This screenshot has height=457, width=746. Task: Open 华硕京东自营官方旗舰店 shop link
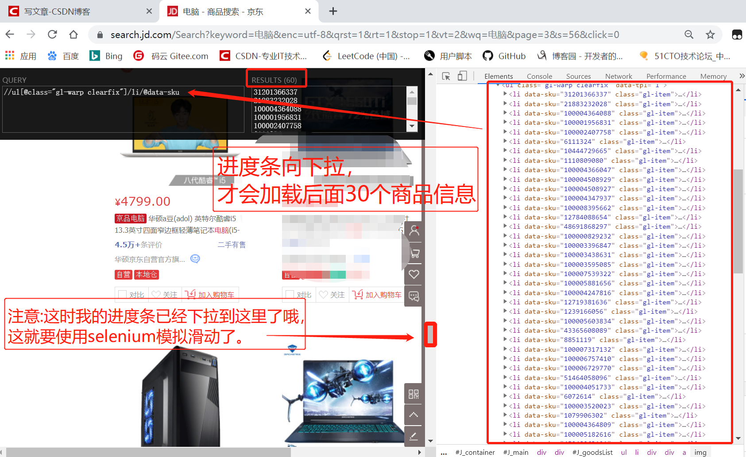(x=150, y=259)
